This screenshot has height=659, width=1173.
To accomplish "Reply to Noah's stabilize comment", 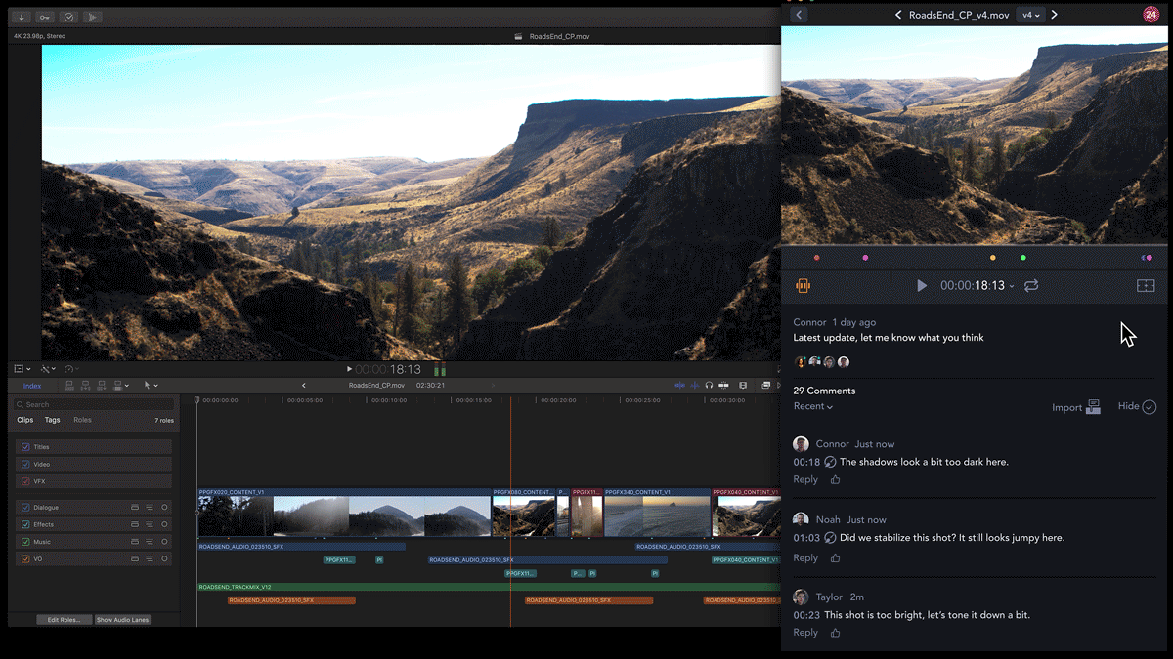I will [805, 558].
